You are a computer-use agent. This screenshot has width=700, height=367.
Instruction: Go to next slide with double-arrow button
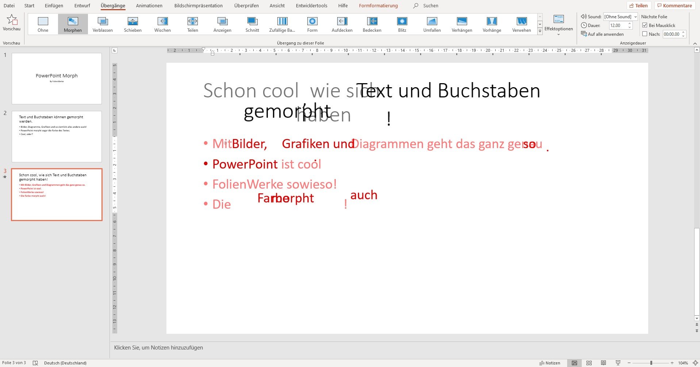point(697,331)
